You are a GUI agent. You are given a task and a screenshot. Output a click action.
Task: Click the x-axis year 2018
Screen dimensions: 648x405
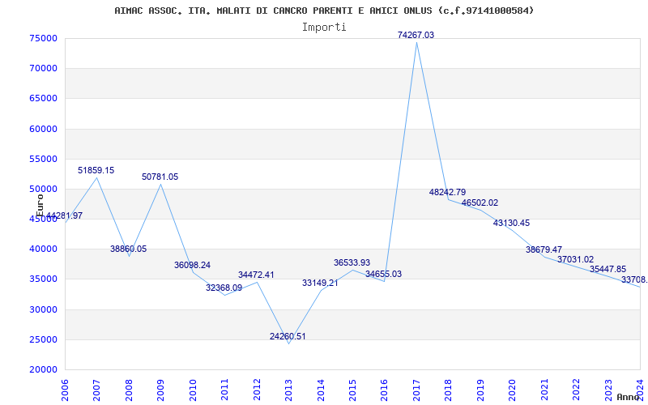pyautogui.click(x=449, y=390)
